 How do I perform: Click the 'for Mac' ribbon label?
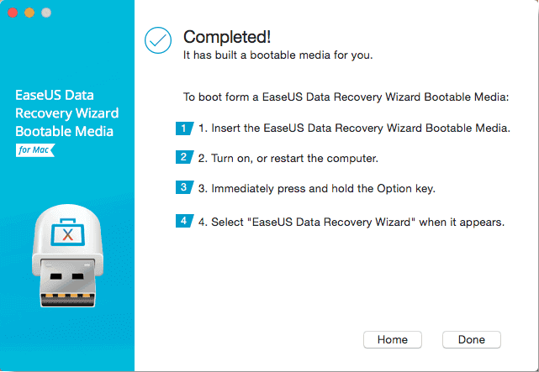(x=35, y=150)
